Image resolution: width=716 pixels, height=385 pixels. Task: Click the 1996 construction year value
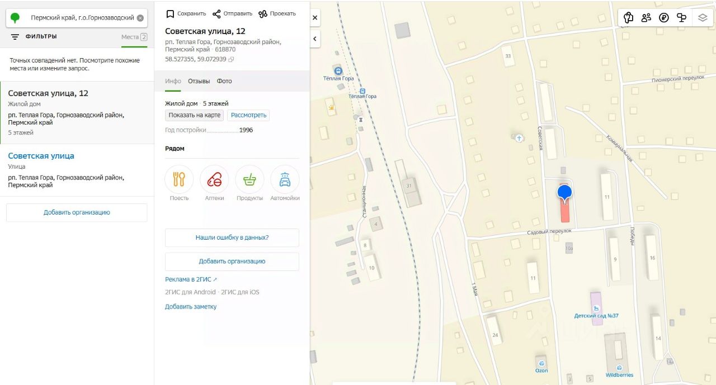tap(246, 130)
